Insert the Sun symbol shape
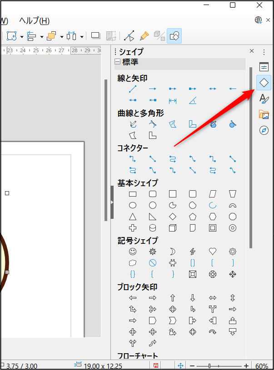Viewport: 274px width, 370px height. pyautogui.click(x=153, y=252)
